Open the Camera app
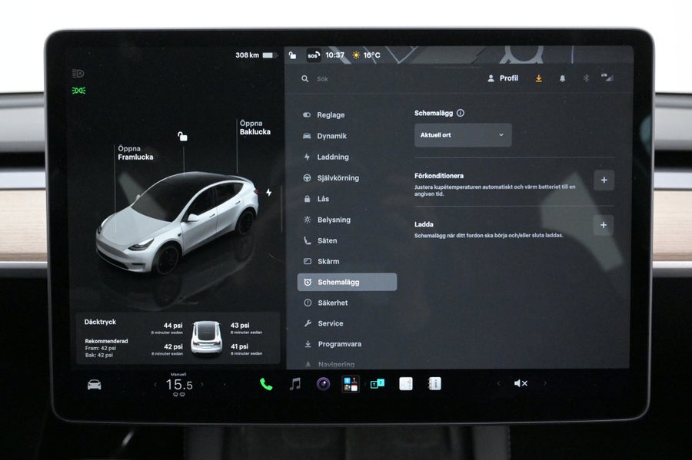The height and width of the screenshot is (460, 692). tap(323, 384)
